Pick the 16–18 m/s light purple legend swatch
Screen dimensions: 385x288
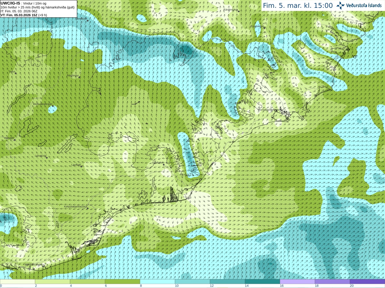click(297, 282)
